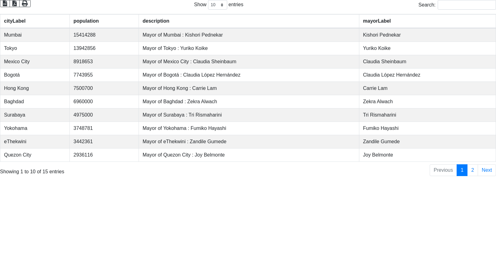Select the Mayor of Bogotá description cell
The image size is (496, 279).
coord(191,75)
